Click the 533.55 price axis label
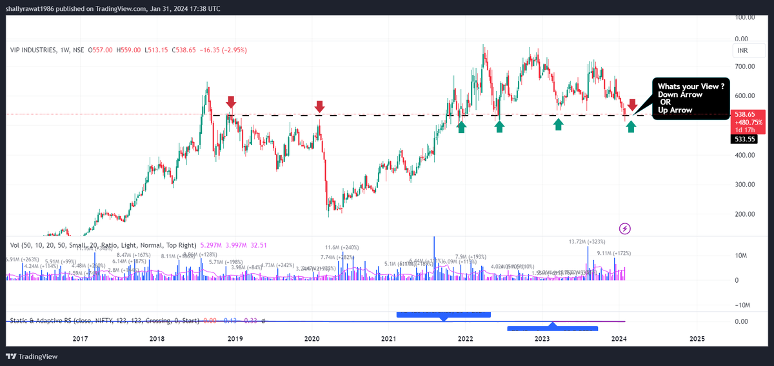Screen dimensions: 774x366 pos(746,139)
